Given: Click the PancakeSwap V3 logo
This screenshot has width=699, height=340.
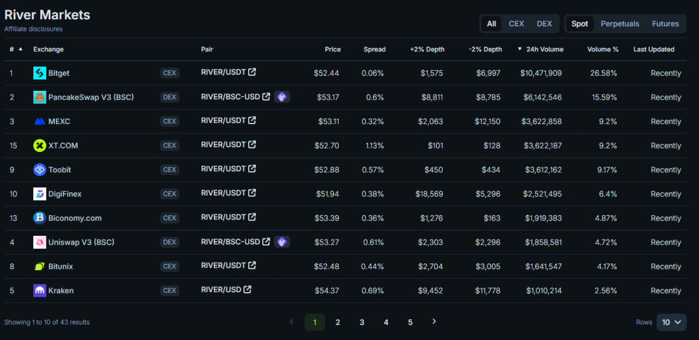Looking at the screenshot, I should coord(39,97).
